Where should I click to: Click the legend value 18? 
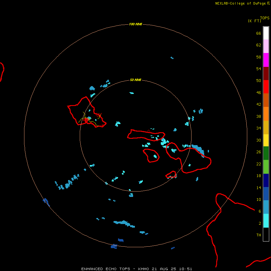click(x=259, y=176)
